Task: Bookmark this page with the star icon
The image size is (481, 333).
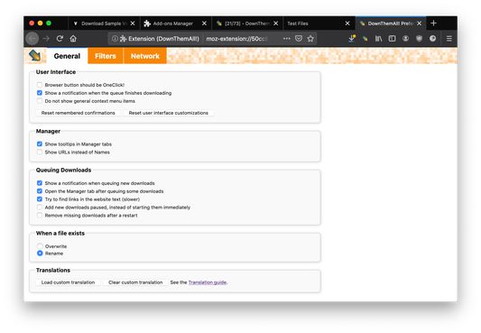Action: pyautogui.click(x=310, y=39)
